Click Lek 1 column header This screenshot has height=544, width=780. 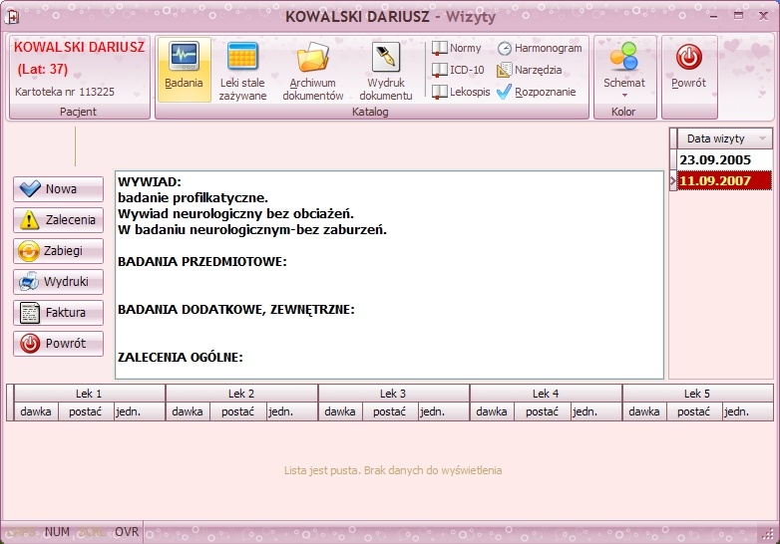[x=90, y=394]
